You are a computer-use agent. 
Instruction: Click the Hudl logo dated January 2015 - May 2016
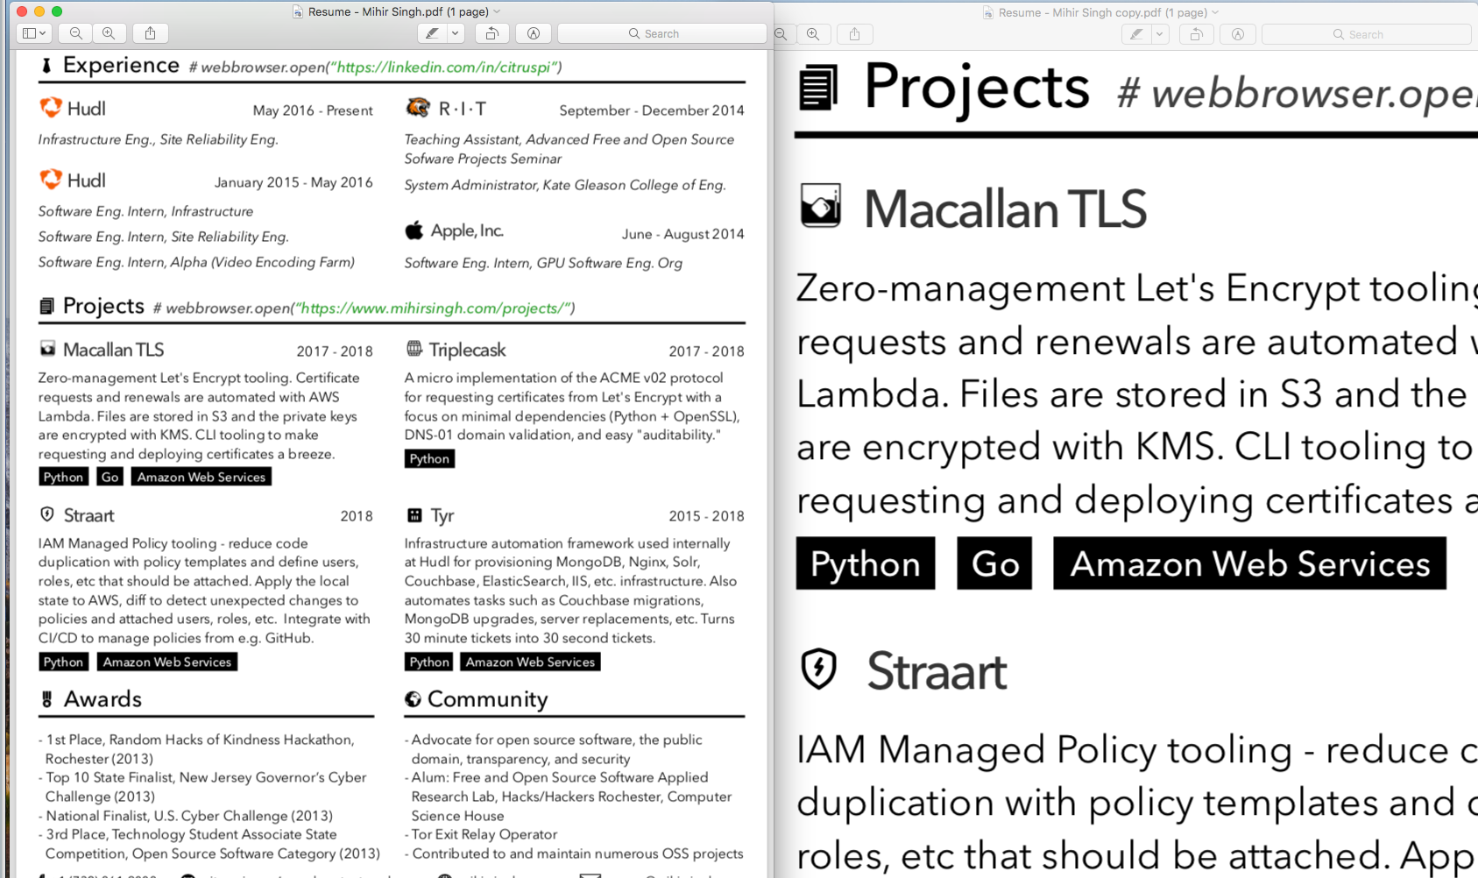51,179
